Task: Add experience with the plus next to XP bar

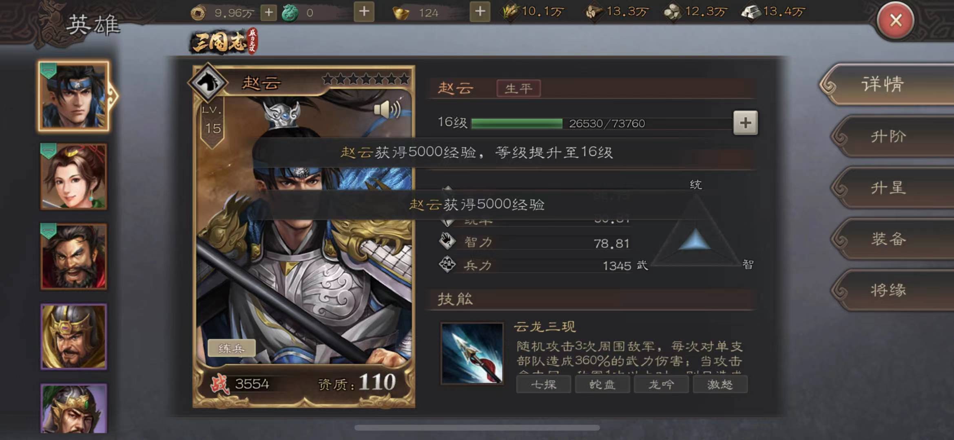Action: (x=746, y=123)
